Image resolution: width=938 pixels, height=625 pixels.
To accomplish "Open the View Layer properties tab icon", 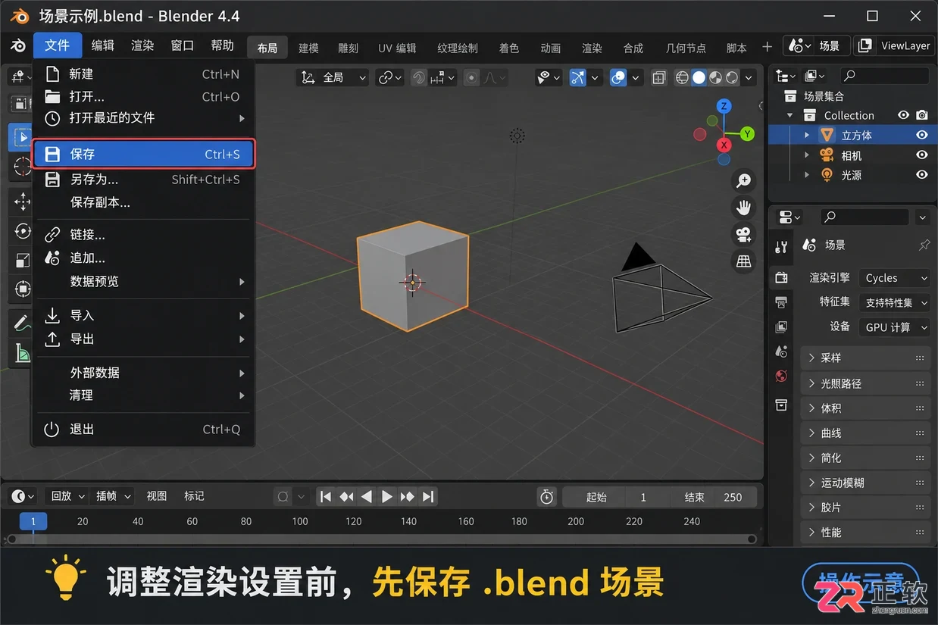I will click(x=781, y=327).
